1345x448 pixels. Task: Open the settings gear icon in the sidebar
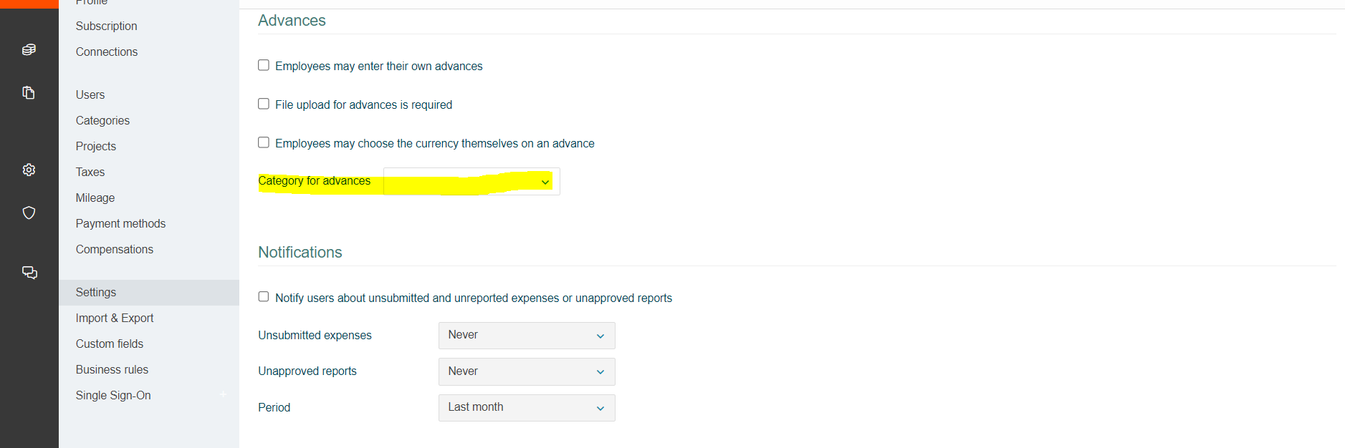[x=29, y=170]
